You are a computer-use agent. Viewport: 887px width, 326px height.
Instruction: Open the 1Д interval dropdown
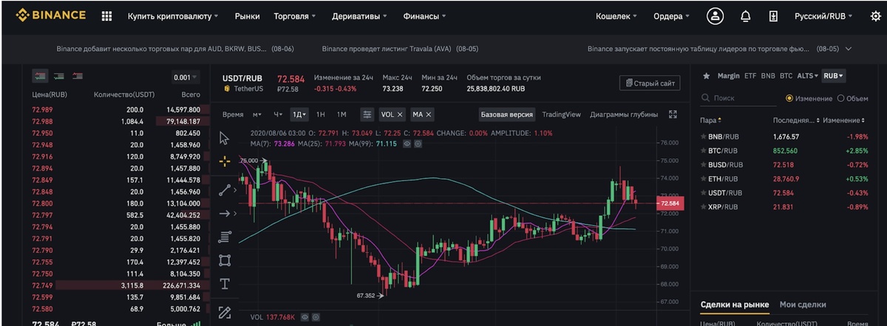[300, 115]
